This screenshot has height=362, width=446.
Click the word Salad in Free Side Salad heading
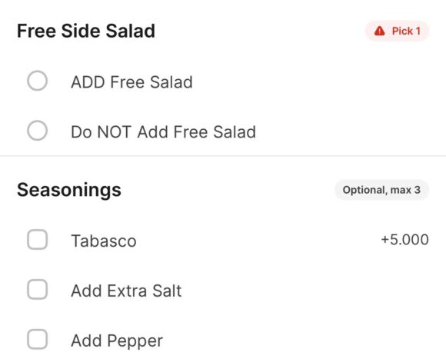tap(130, 31)
